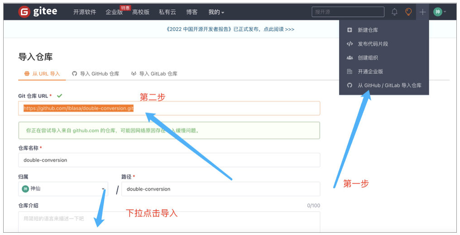
Task: Open 开源软件 in top navigation
Action: click(x=85, y=12)
